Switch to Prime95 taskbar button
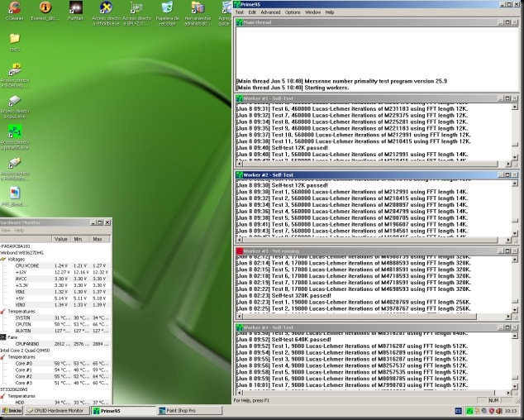The image size is (524, 420). pos(123,411)
